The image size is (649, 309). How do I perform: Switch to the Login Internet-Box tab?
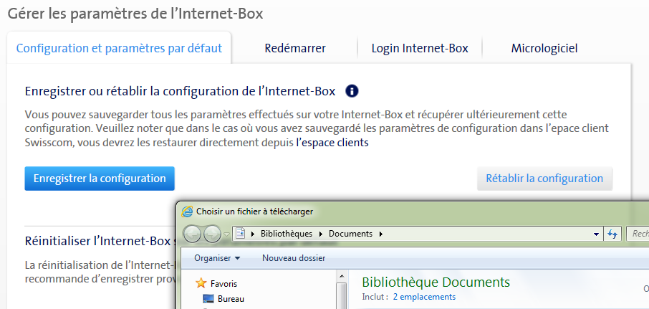tap(420, 49)
